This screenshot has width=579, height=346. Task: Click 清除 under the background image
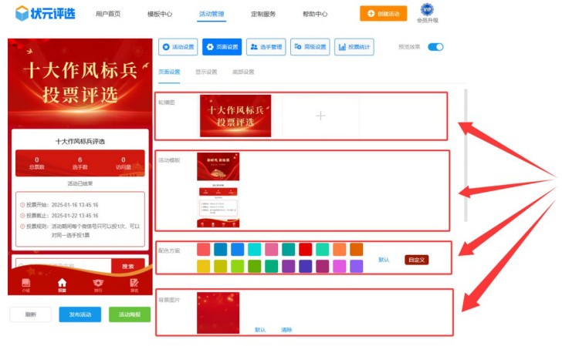[286, 329]
